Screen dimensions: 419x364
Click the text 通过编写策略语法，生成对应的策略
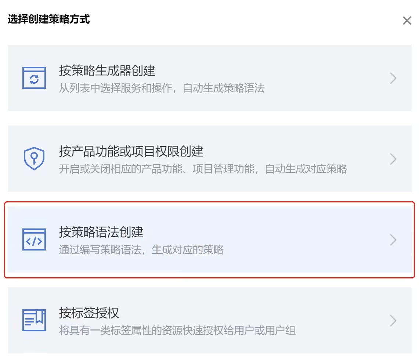tap(141, 250)
